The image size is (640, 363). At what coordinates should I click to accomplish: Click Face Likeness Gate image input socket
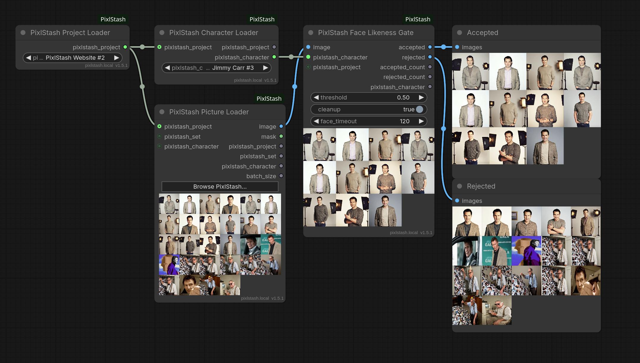pyautogui.click(x=308, y=47)
